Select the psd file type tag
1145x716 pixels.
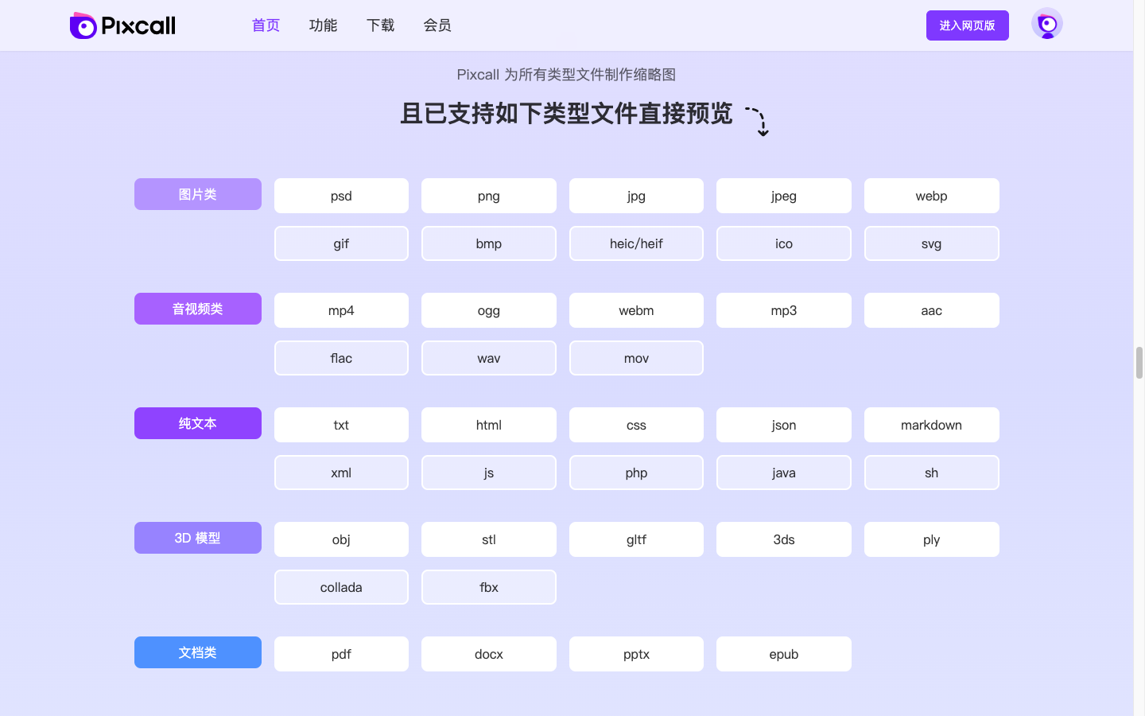pos(341,195)
